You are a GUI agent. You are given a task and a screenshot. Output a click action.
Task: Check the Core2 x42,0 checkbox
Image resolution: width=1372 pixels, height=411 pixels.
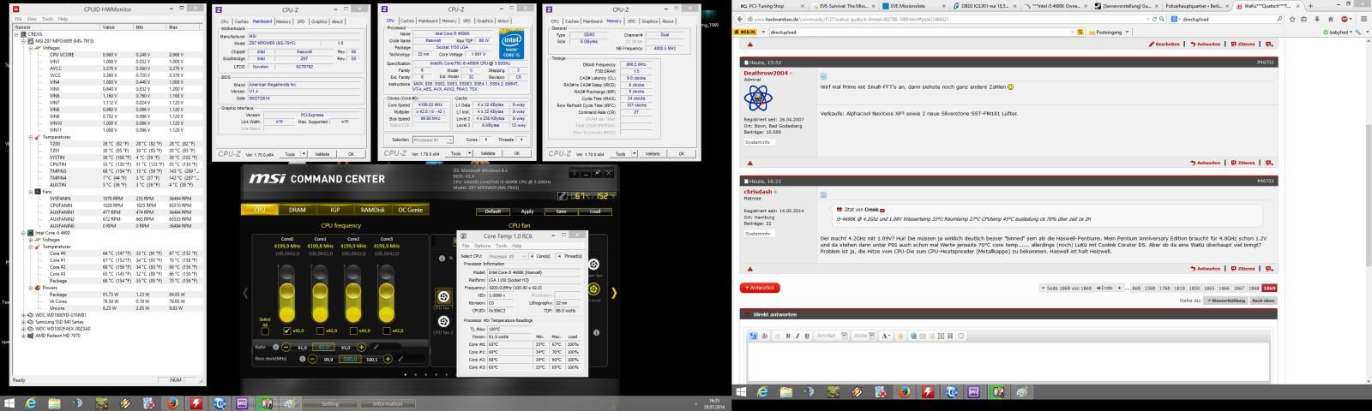pyautogui.click(x=353, y=330)
